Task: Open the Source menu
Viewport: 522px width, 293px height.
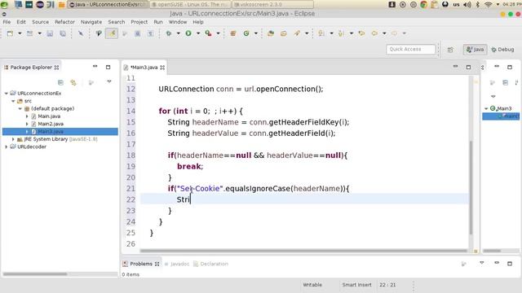Action: click(x=40, y=22)
